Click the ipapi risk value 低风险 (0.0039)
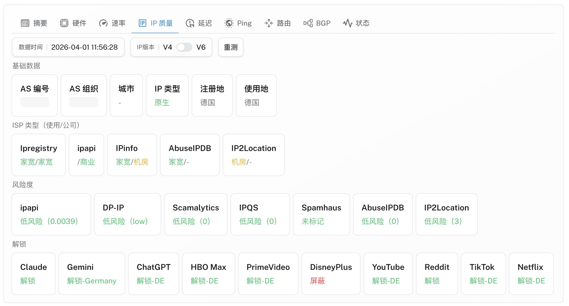 click(49, 221)
